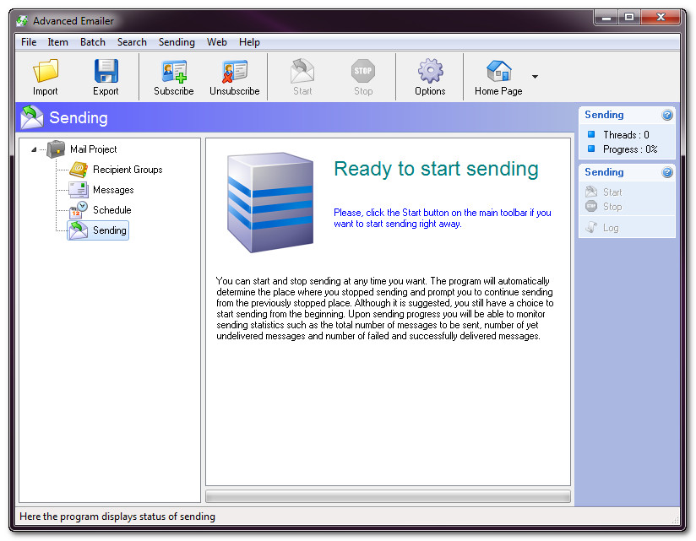
Task: Click the Stop icon in side panel
Action: pos(591,206)
